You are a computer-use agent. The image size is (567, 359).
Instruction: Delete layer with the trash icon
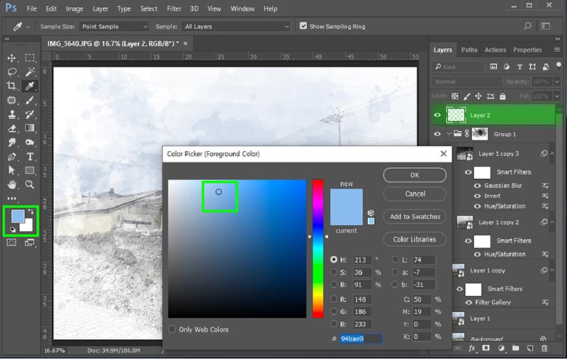(544, 348)
